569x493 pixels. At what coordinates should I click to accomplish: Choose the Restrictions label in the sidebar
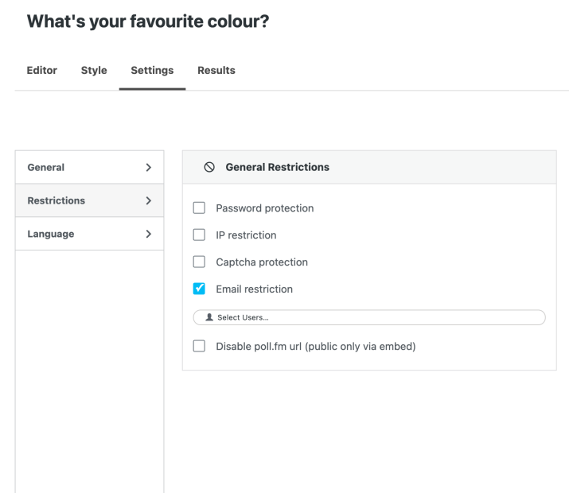pos(57,201)
